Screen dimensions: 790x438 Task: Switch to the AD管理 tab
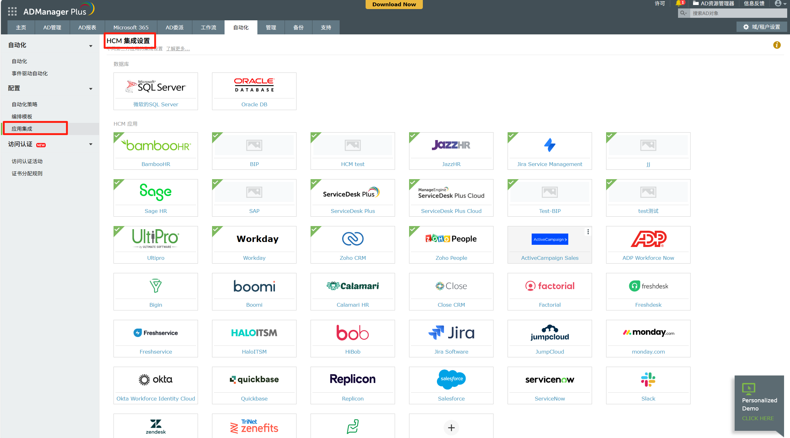click(x=52, y=28)
